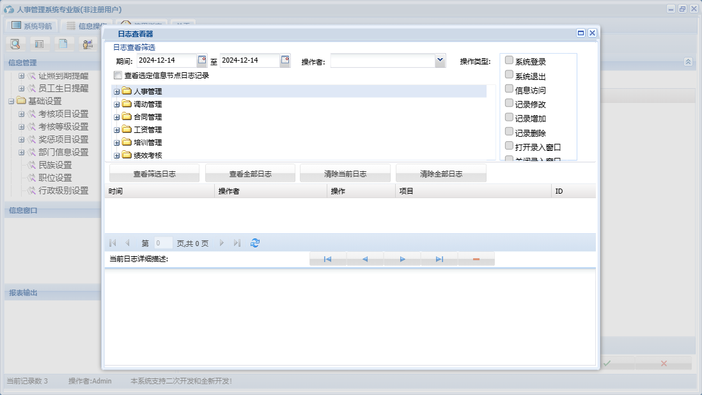702x395 pixels.
Task: Click the 人事管理 folder icon
Action: (127, 91)
